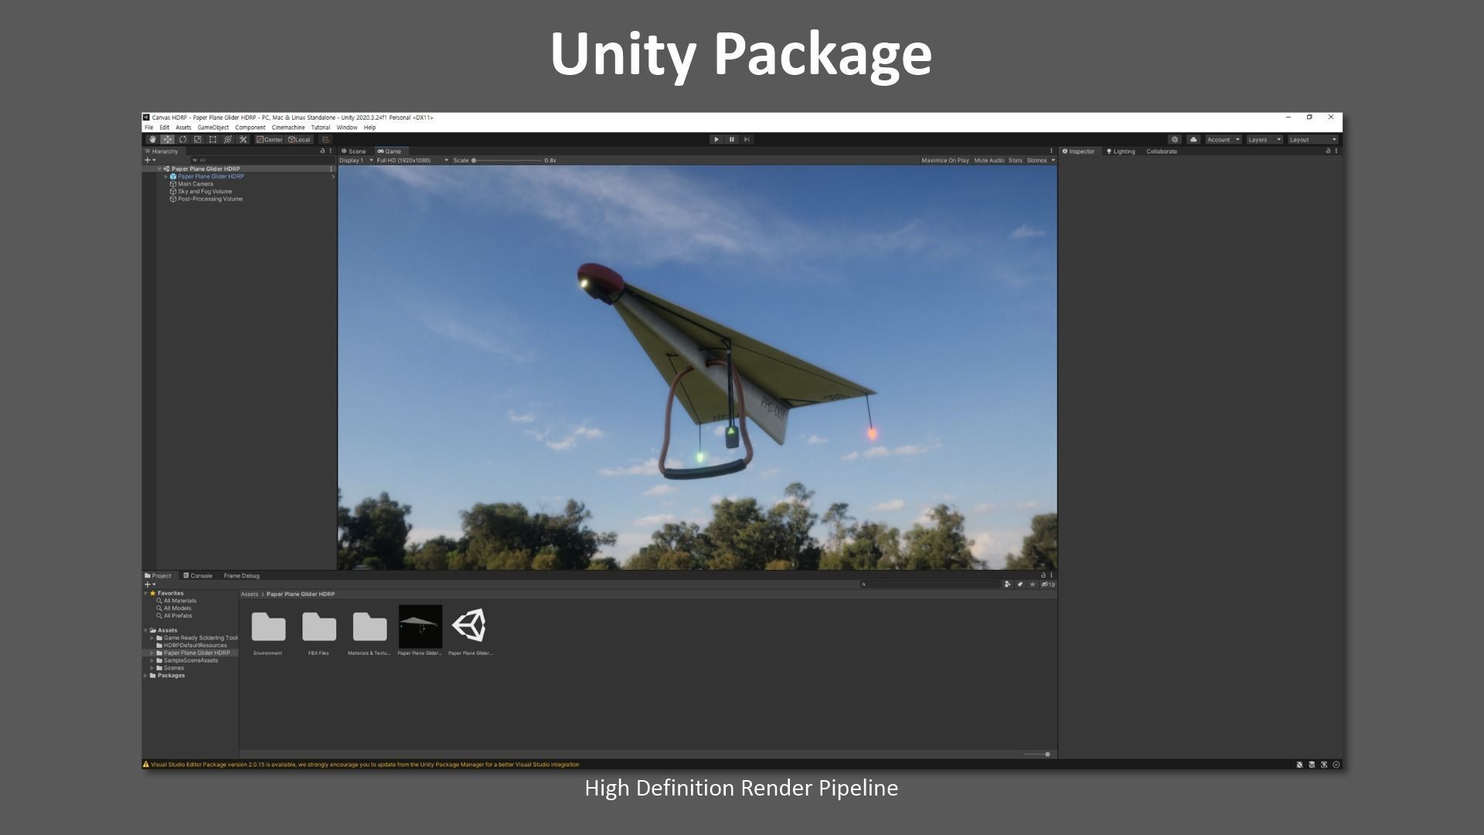Select the Rect tool
Image resolution: width=1484 pixels, height=835 pixels.
pos(213,140)
